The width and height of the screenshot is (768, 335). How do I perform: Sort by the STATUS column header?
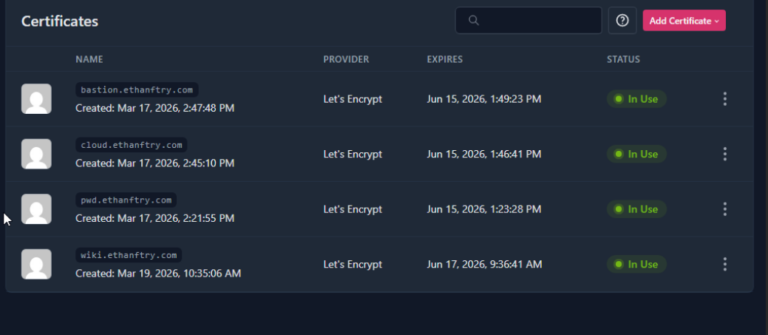tap(623, 59)
